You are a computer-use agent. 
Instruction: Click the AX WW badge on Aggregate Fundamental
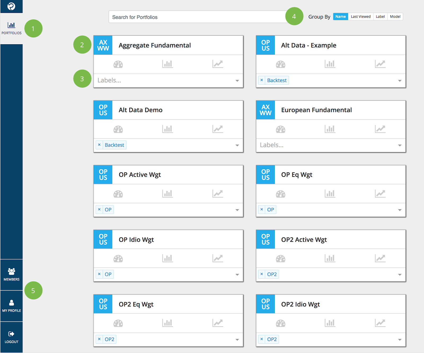pos(103,45)
